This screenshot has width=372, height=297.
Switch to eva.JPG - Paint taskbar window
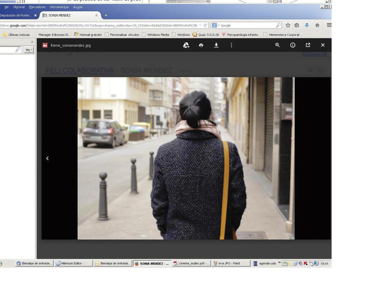pos(231,264)
